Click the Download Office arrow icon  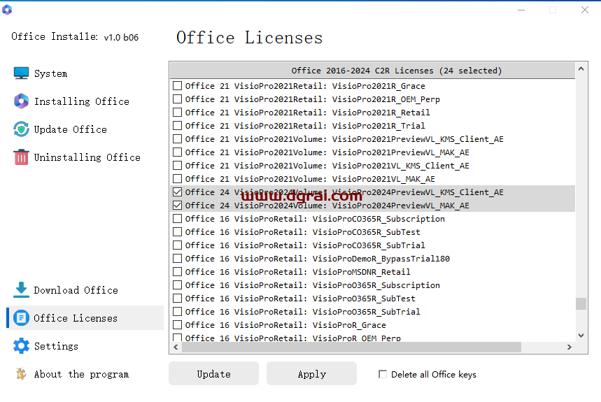click(21, 290)
